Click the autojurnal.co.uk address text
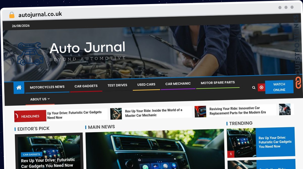Image resolution: width=303 pixels, height=169 pixels. 40,14
